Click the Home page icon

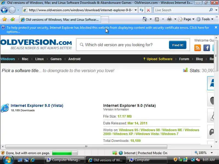pos(145,19)
